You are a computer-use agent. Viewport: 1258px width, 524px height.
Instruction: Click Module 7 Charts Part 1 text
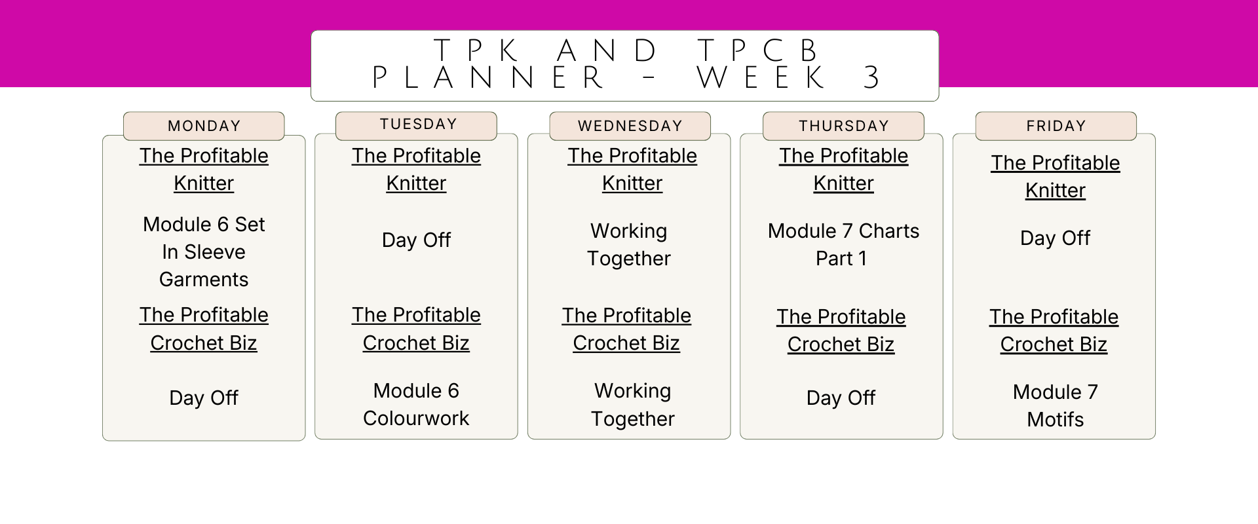point(843,244)
